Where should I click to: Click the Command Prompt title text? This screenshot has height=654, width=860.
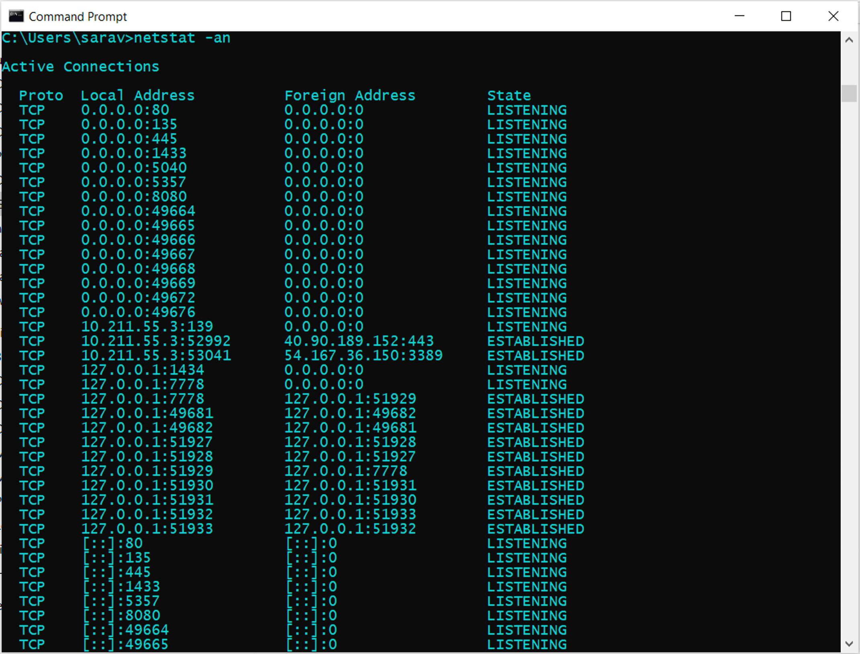[78, 16]
